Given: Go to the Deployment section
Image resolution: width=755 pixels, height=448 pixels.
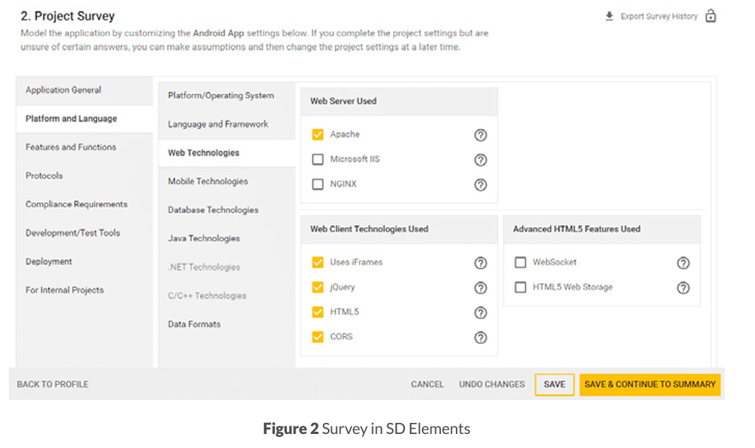Looking at the screenshot, I should click(84, 262).
